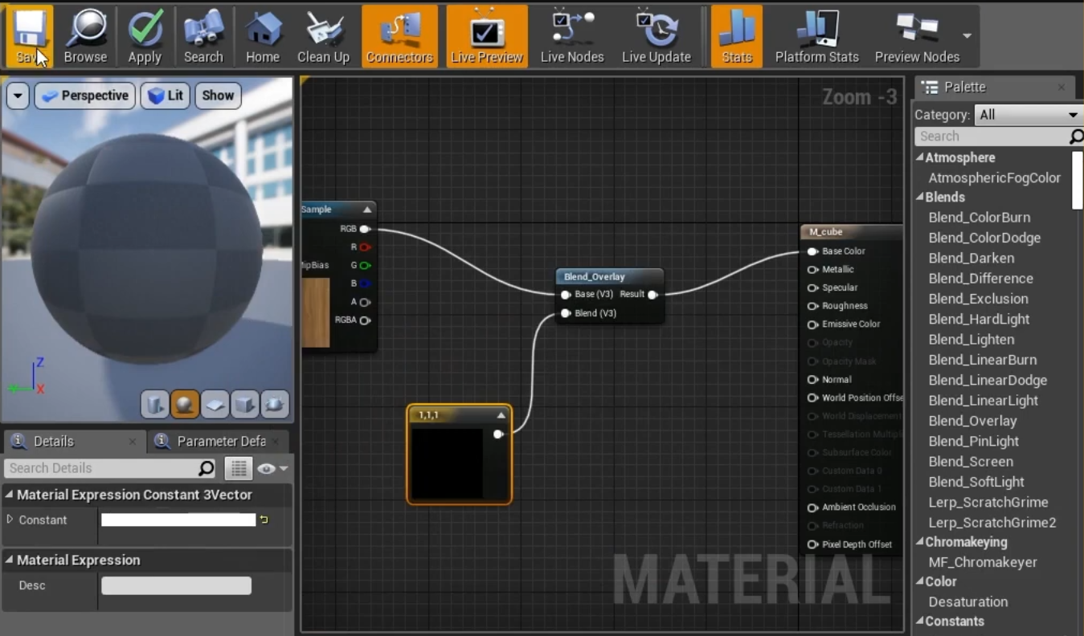Disable the Connectors toggle
Image resolution: width=1084 pixels, height=636 pixels.
click(x=399, y=37)
